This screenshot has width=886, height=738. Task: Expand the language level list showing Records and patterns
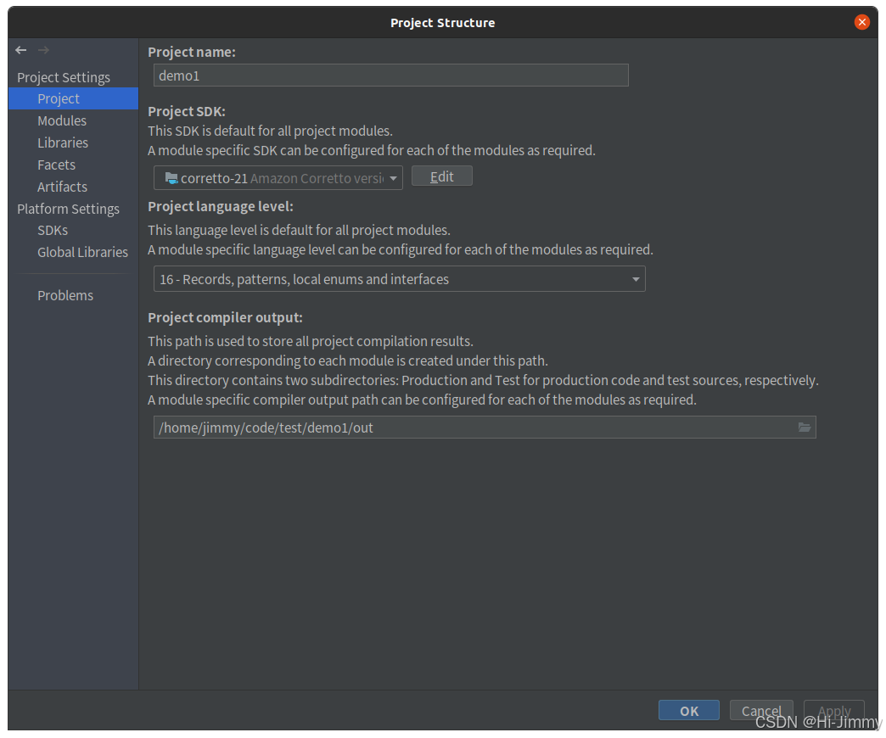click(635, 278)
